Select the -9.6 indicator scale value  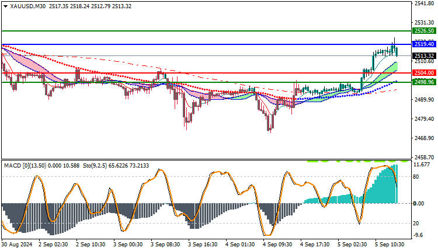418,235
